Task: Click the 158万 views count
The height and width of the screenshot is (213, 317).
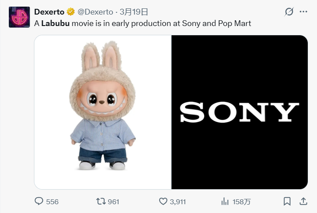Action: click(242, 202)
